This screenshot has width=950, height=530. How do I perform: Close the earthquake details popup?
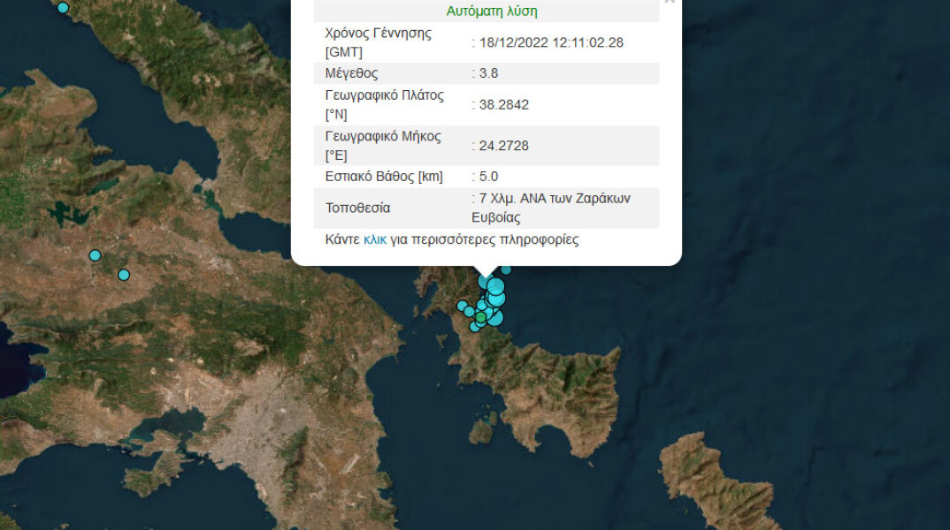(670, 2)
